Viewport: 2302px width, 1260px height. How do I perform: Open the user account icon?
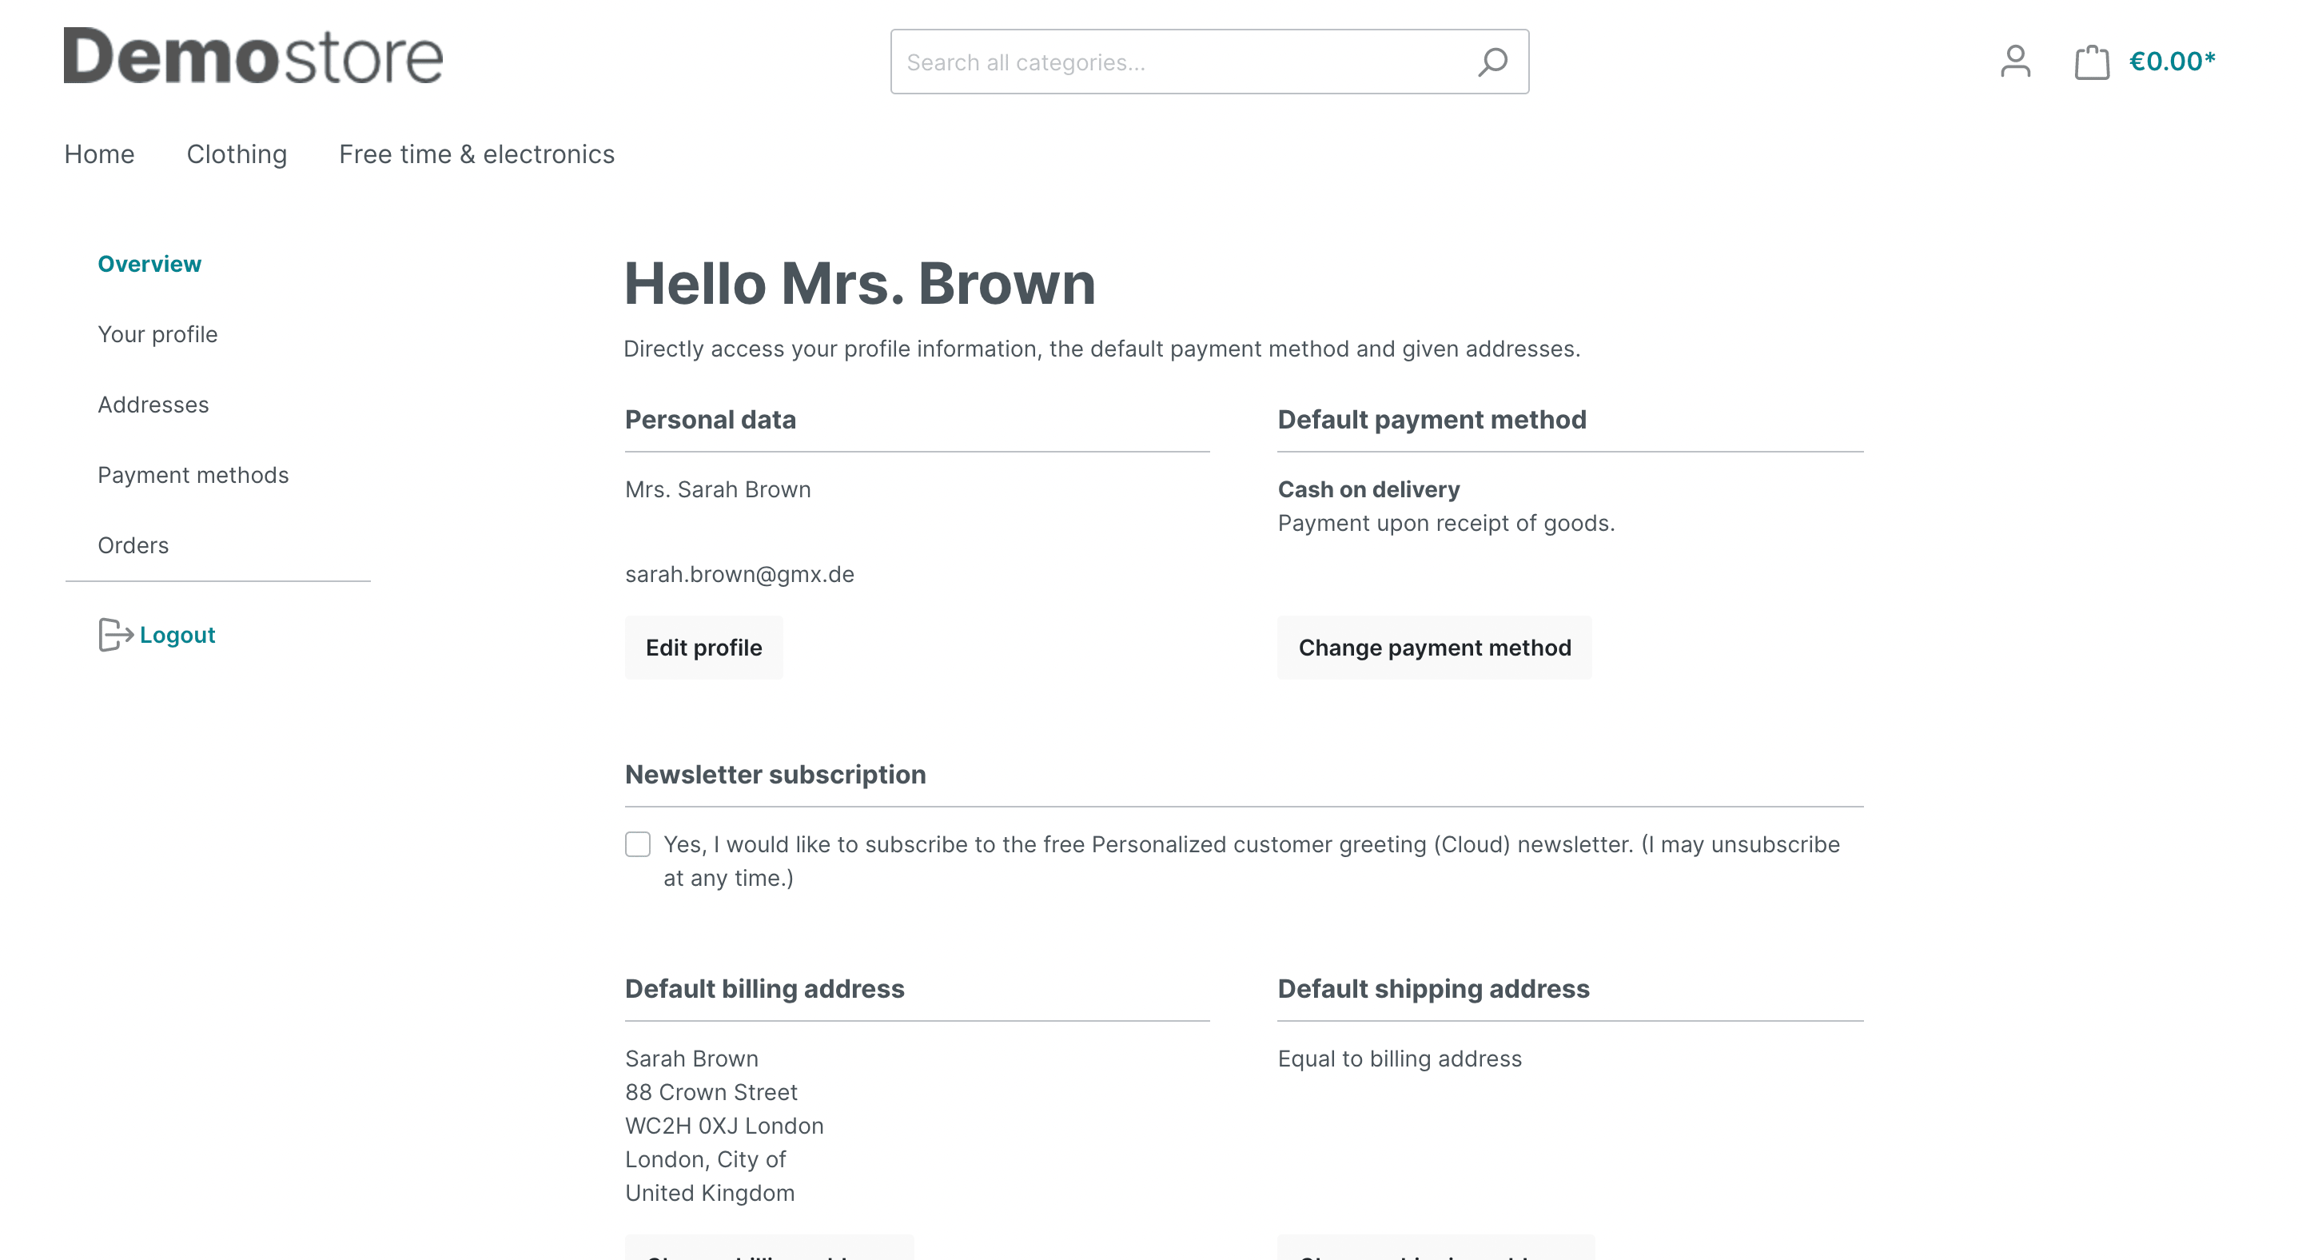[2015, 62]
